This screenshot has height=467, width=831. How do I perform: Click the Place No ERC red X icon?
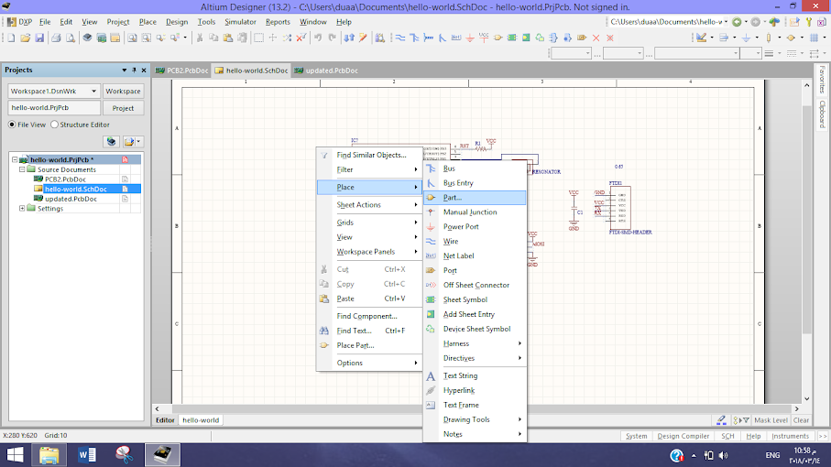tap(596, 38)
